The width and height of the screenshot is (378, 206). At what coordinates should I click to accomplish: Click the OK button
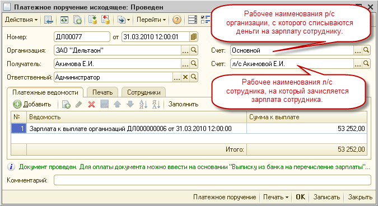(300, 197)
